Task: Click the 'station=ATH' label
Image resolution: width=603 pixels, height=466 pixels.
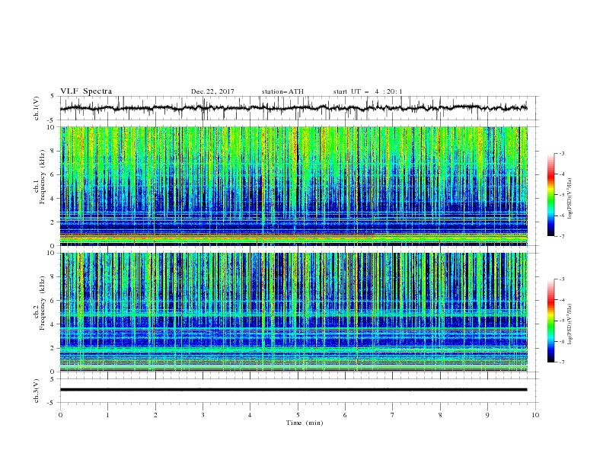Action: [282, 91]
